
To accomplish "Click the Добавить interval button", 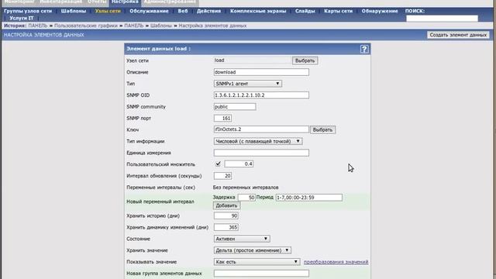I will (226, 205).
